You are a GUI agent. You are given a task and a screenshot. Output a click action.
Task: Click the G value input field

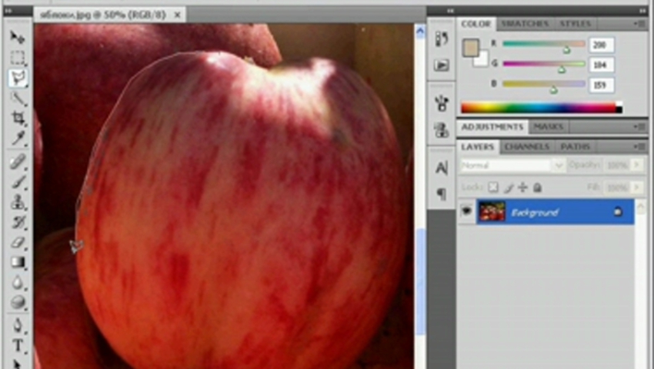pyautogui.click(x=601, y=65)
